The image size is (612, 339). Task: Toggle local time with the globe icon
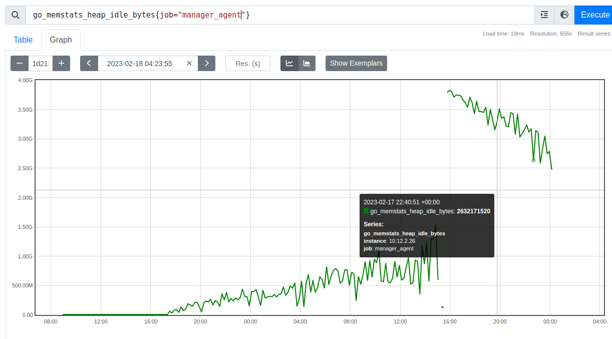click(x=564, y=15)
